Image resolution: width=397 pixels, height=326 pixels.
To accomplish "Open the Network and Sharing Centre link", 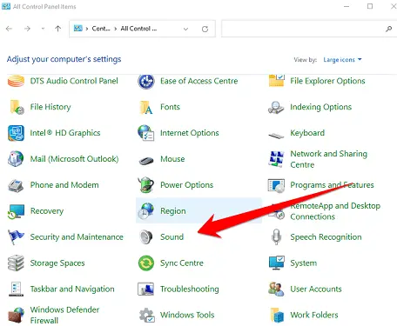I will [x=328, y=159].
